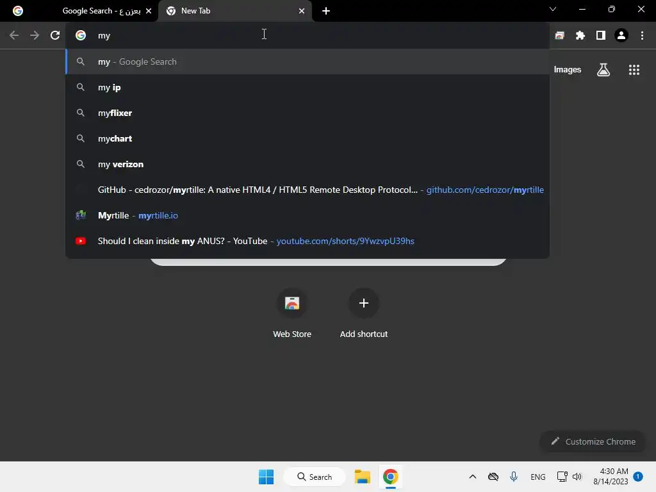Open the Extensions puzzle icon

[580, 36]
